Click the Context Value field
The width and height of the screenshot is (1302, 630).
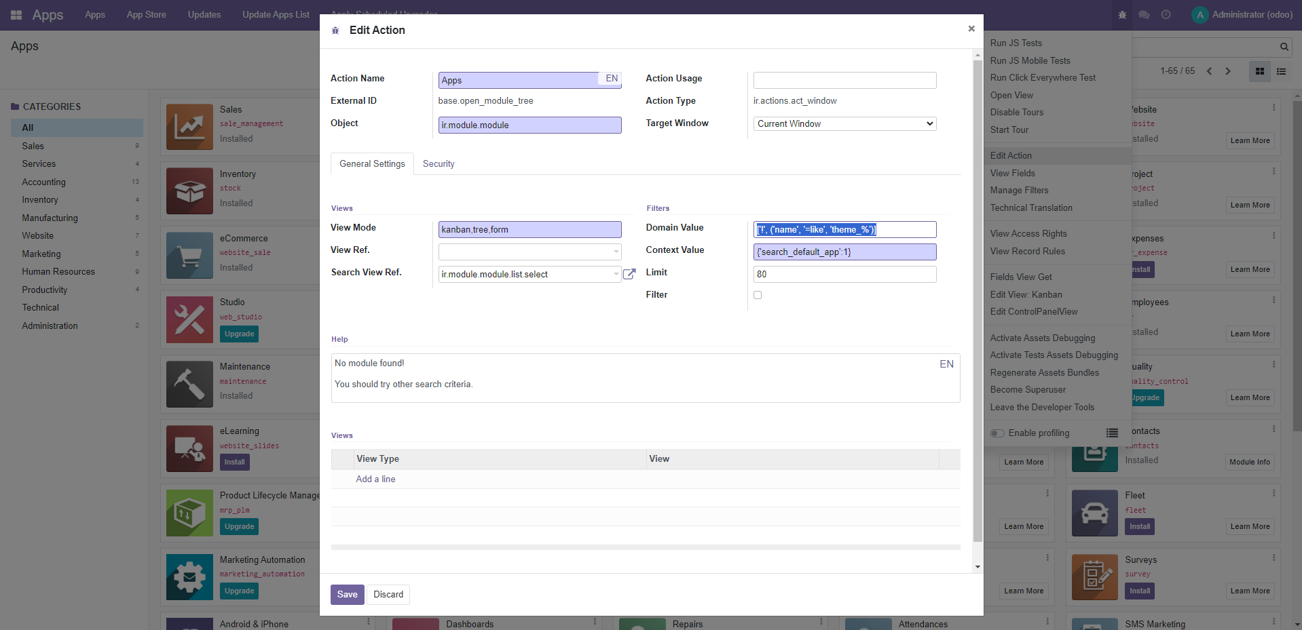pos(845,252)
